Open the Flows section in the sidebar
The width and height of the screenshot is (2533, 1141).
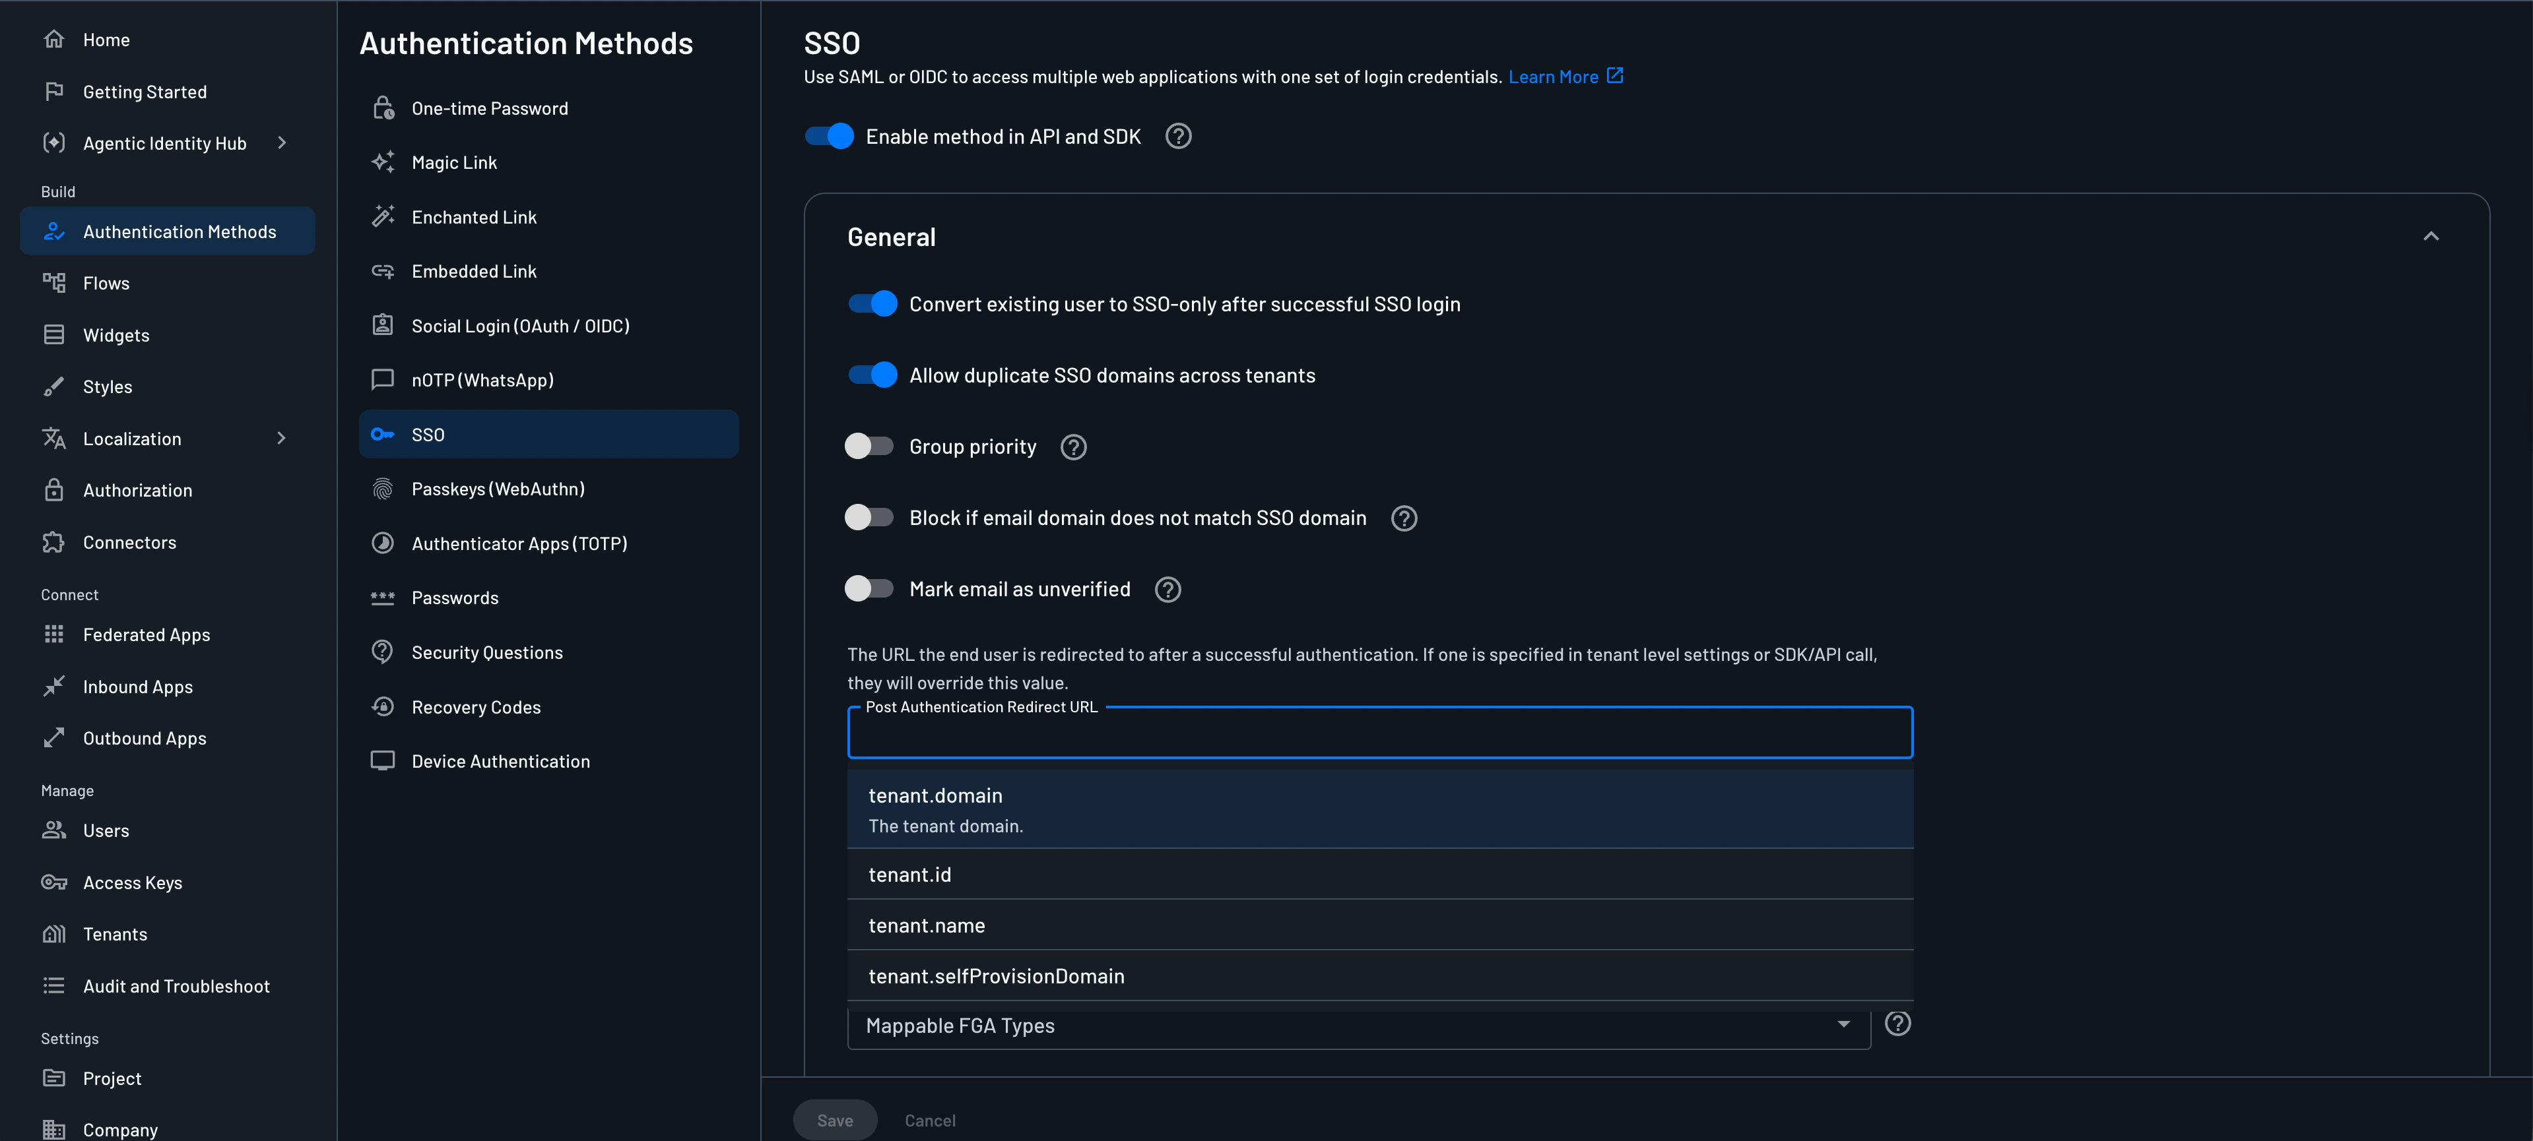tap(105, 283)
